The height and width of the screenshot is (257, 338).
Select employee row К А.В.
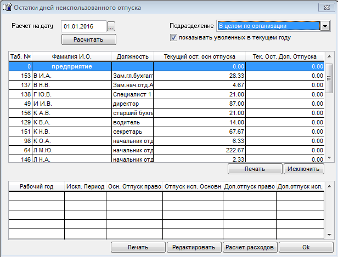166,113
